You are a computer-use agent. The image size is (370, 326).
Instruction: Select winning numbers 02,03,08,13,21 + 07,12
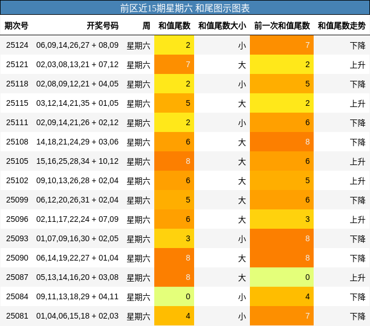[x=77, y=64]
